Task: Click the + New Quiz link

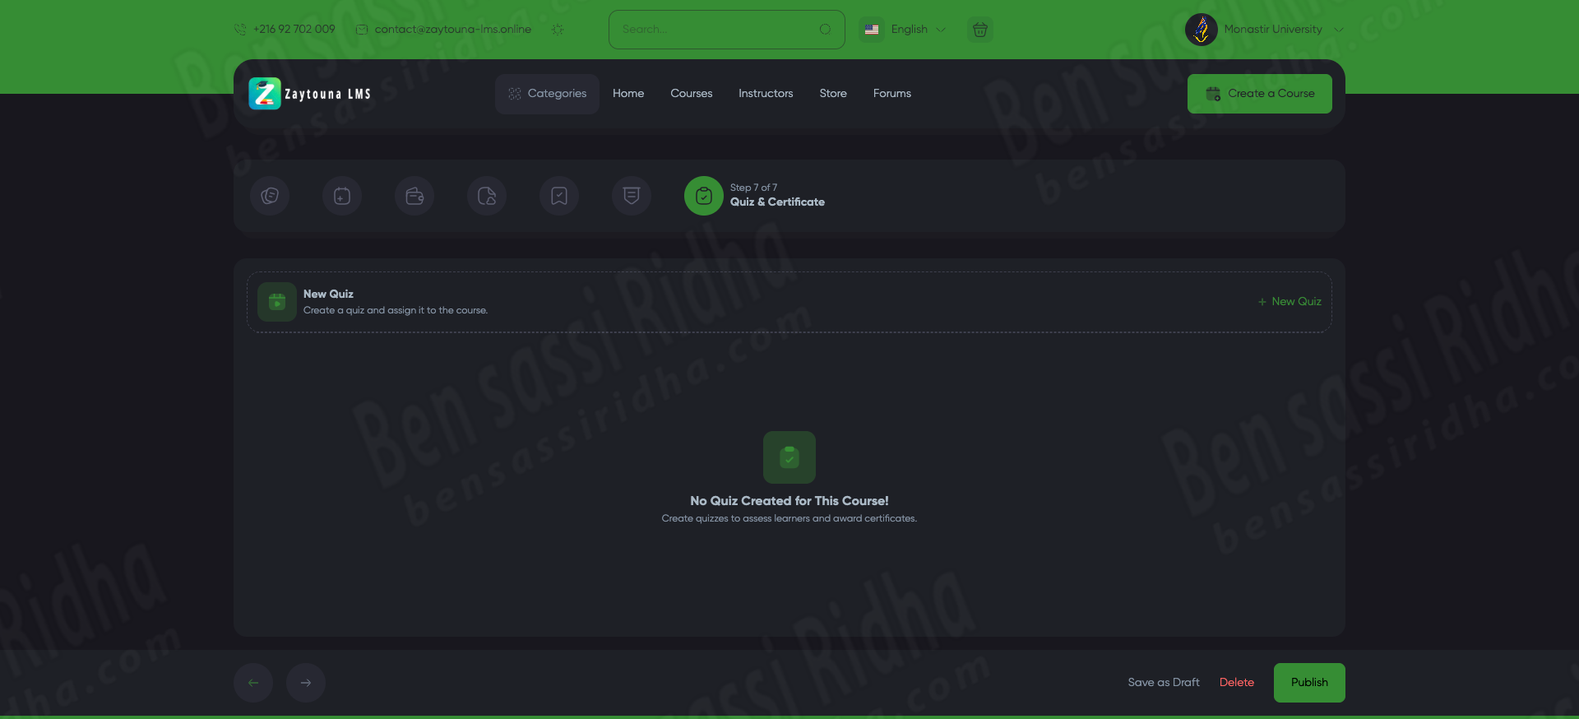Action: point(1290,302)
